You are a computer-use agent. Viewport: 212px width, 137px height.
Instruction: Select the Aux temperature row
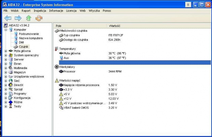pos(135,58)
